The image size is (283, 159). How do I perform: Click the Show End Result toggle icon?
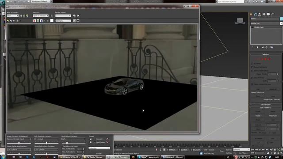coord(257,47)
